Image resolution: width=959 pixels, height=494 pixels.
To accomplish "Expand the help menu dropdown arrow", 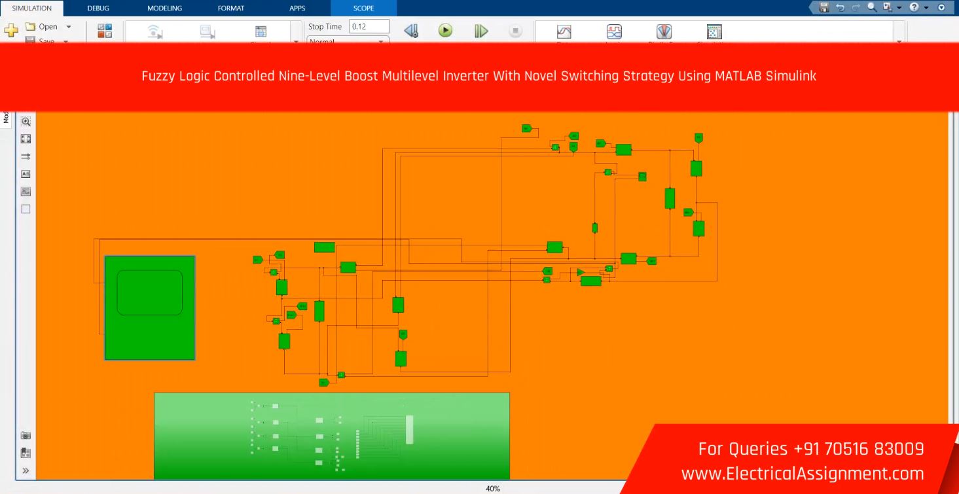I will (926, 8).
